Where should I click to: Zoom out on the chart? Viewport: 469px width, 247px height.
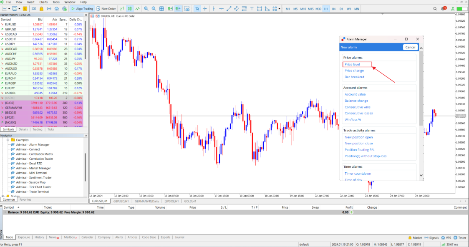coord(154,9)
